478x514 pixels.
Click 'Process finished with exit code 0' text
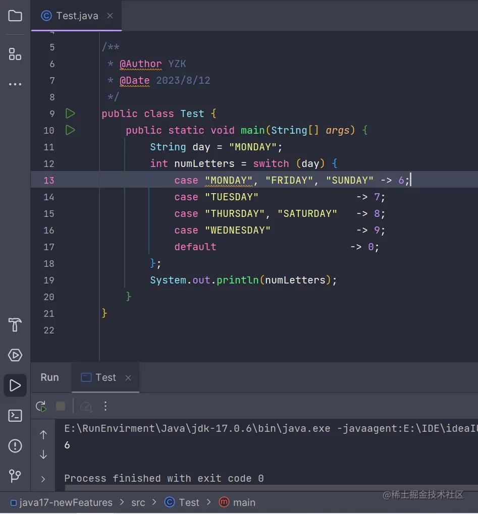164,478
